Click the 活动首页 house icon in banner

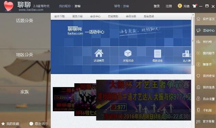99,53
